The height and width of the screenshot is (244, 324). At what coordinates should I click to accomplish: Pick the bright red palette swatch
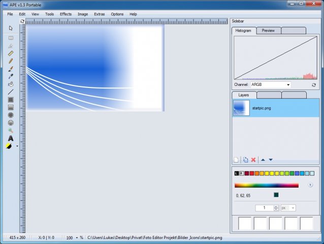pos(252,173)
